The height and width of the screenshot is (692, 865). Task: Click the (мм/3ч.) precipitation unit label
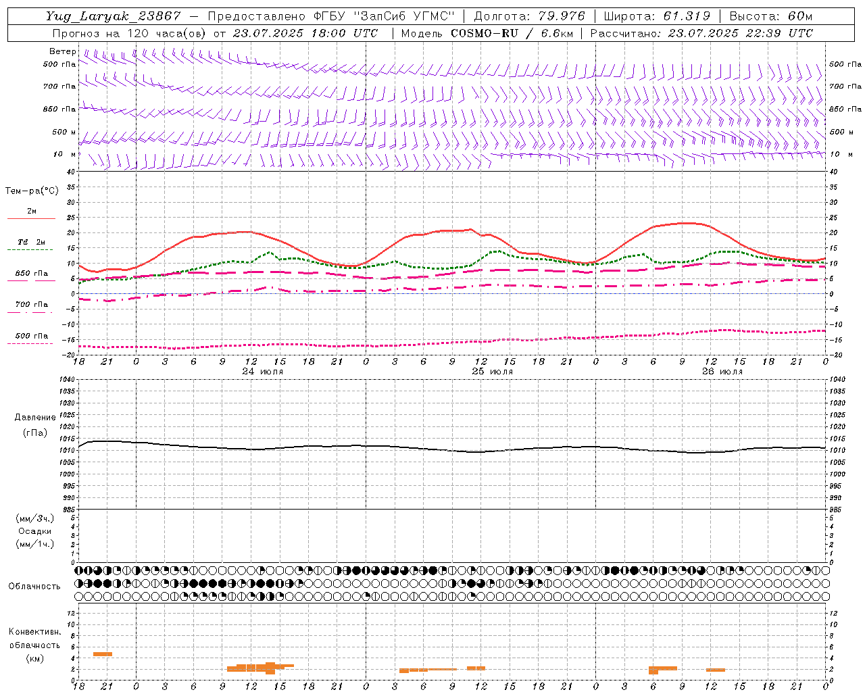(x=35, y=518)
